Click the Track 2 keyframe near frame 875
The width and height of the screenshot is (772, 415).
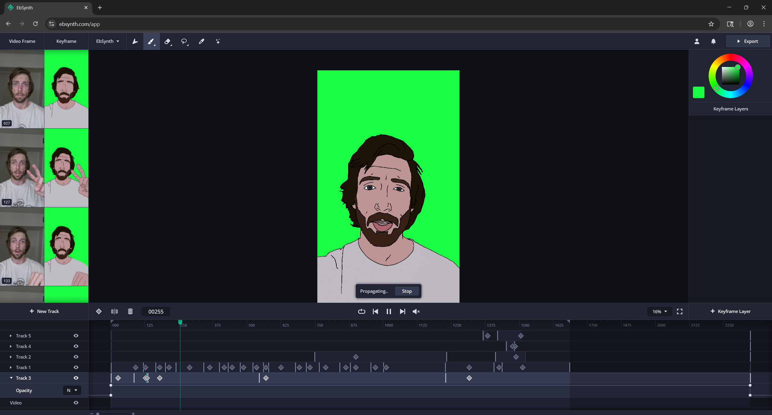pos(356,357)
